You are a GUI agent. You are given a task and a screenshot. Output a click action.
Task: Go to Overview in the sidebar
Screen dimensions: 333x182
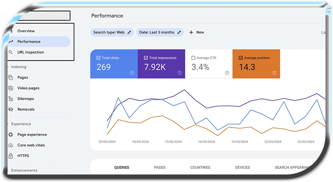26,31
